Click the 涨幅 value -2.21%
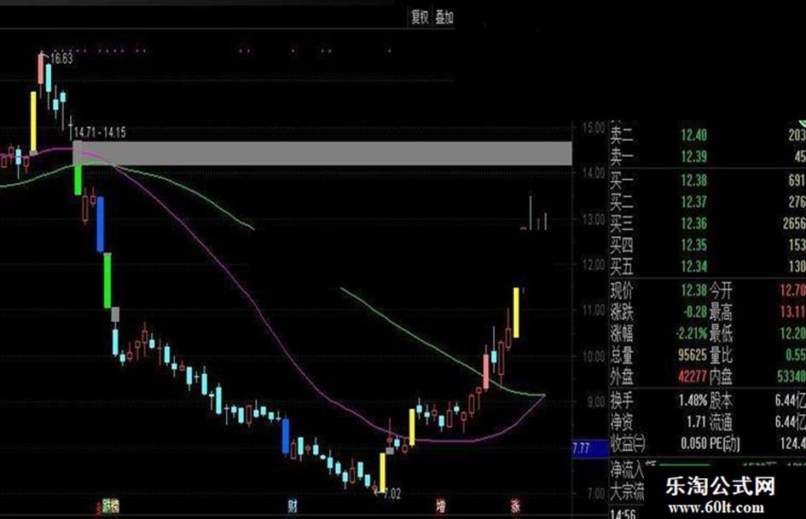This screenshot has width=806, height=519. [x=692, y=333]
